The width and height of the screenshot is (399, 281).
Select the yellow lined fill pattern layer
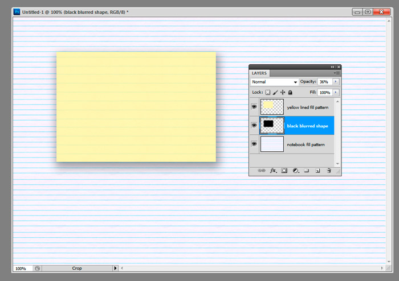pos(308,107)
